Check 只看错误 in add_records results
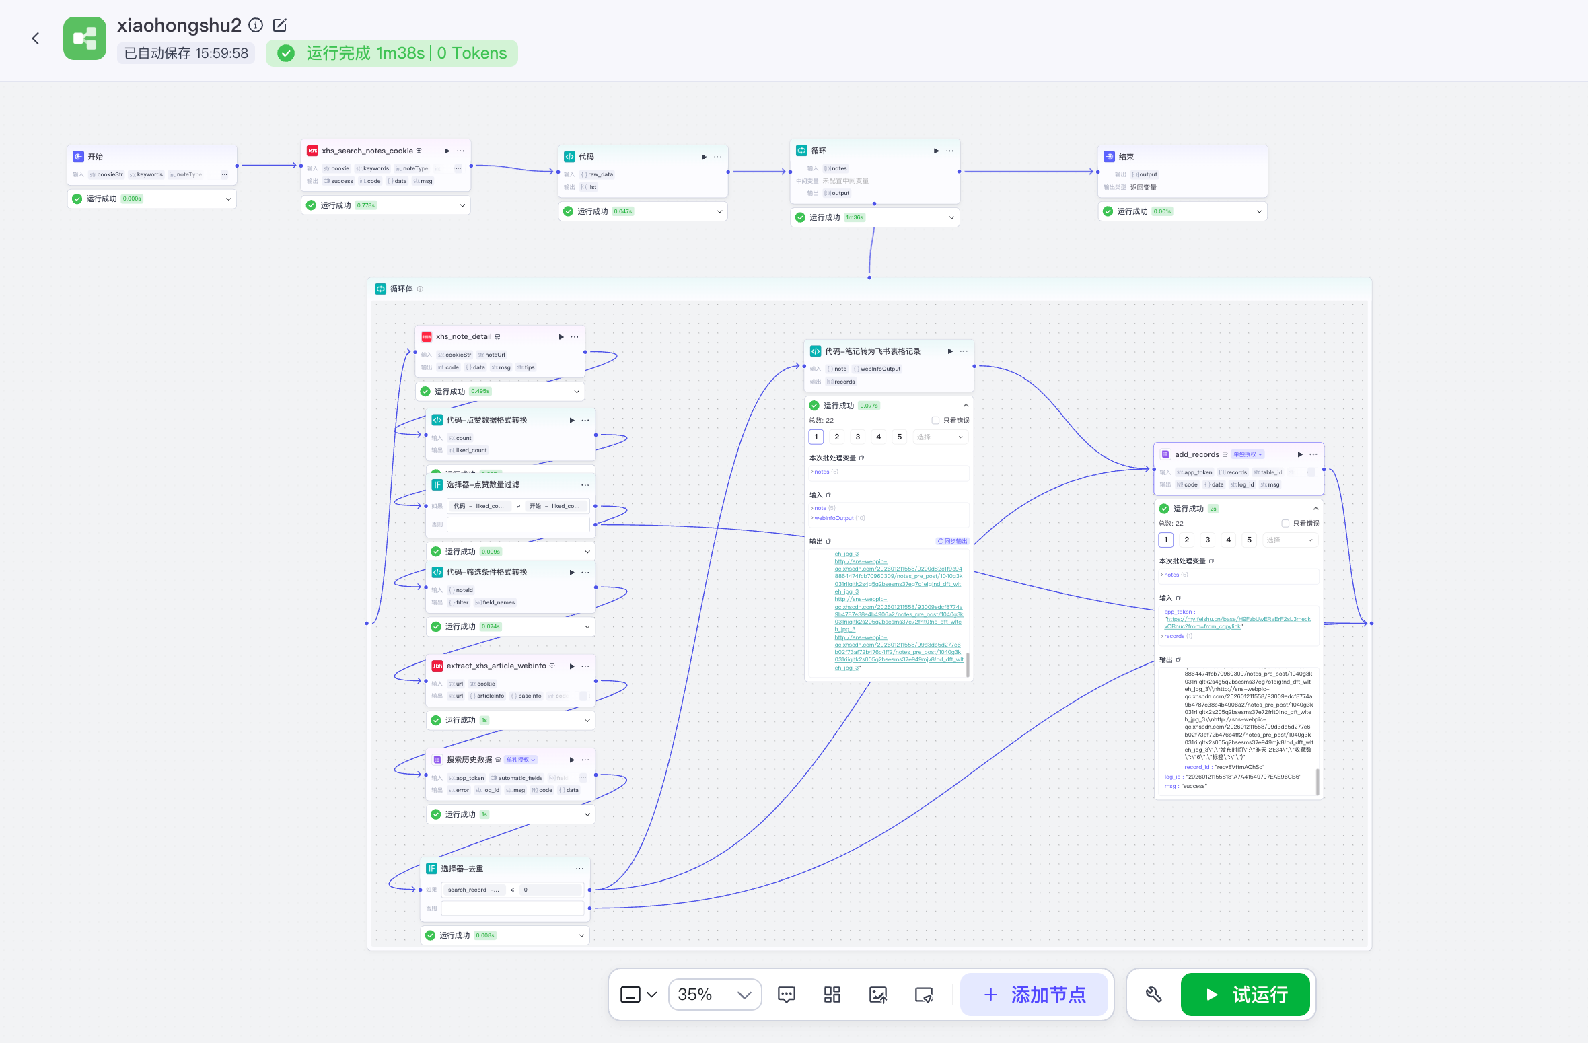The image size is (1588, 1043). [x=1285, y=524]
